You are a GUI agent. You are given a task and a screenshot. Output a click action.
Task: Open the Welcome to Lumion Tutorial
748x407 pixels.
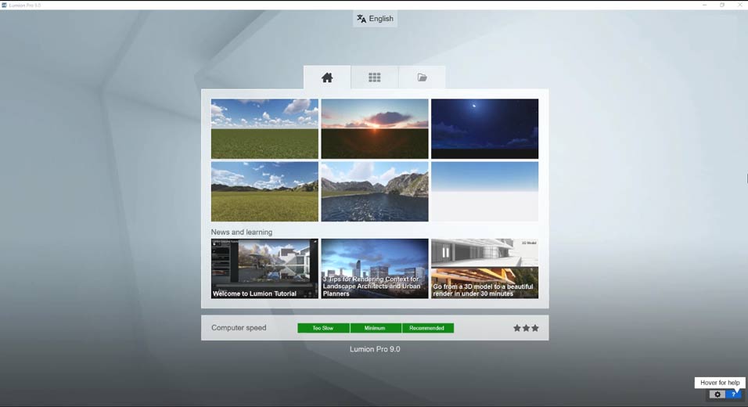coord(264,268)
